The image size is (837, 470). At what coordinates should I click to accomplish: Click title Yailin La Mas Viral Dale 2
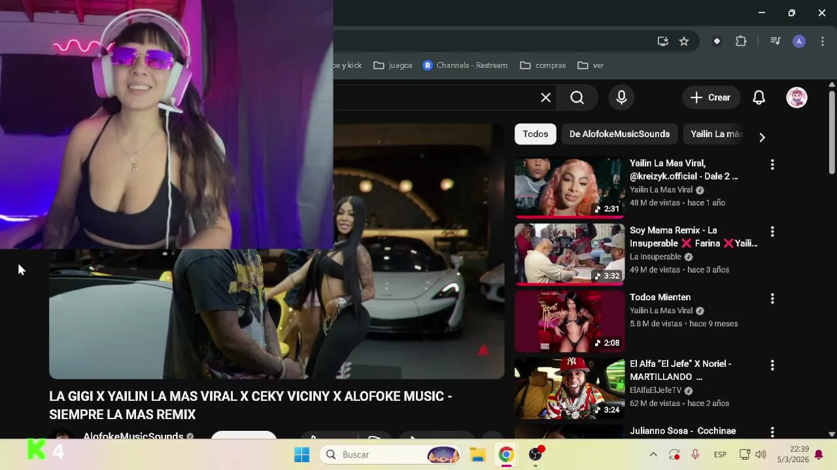(x=683, y=170)
